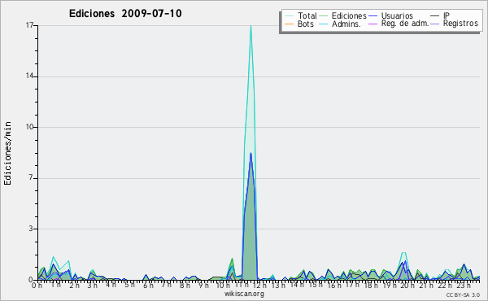
Task: Click y-axis value 7
Action: click(31, 178)
